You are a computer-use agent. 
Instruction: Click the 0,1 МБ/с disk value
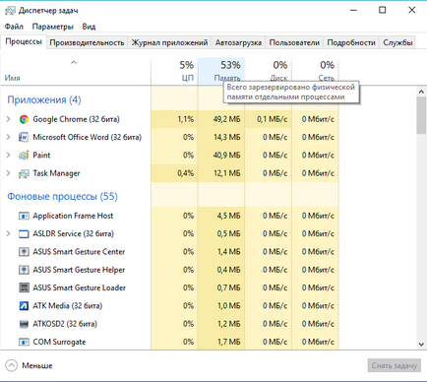point(273,119)
